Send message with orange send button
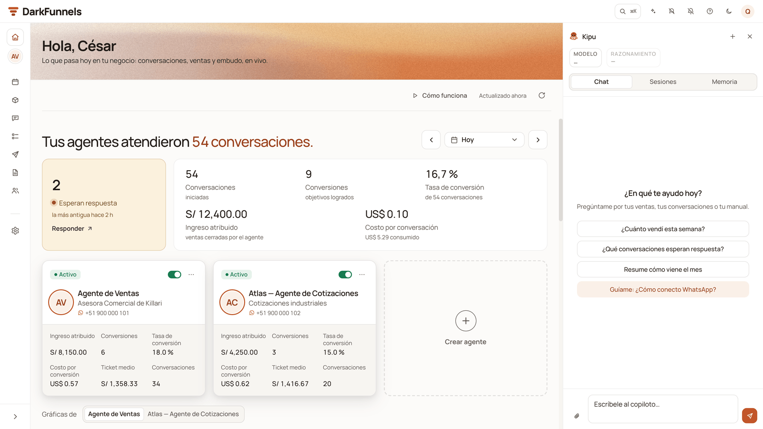 [750, 416]
